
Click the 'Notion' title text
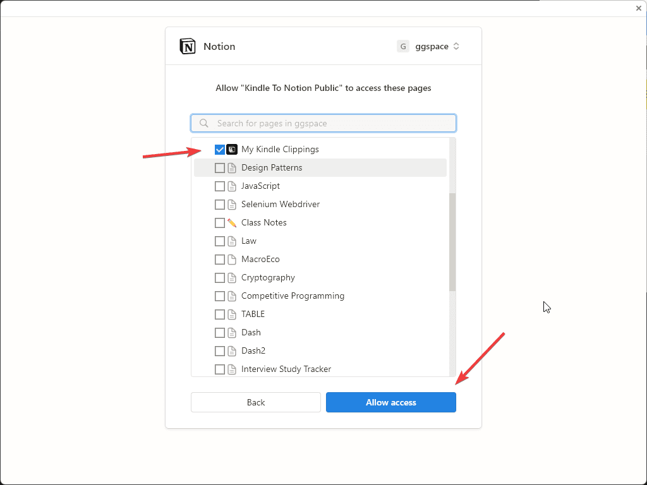point(219,46)
